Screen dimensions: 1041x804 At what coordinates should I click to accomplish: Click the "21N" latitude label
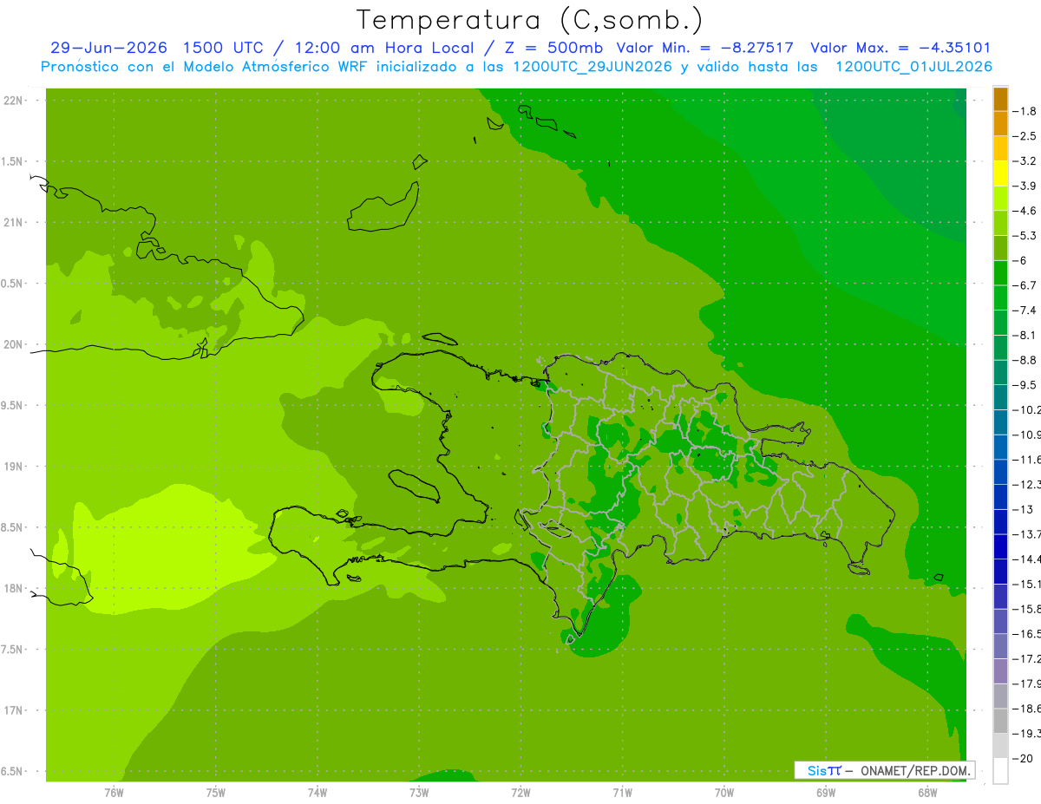click(13, 223)
